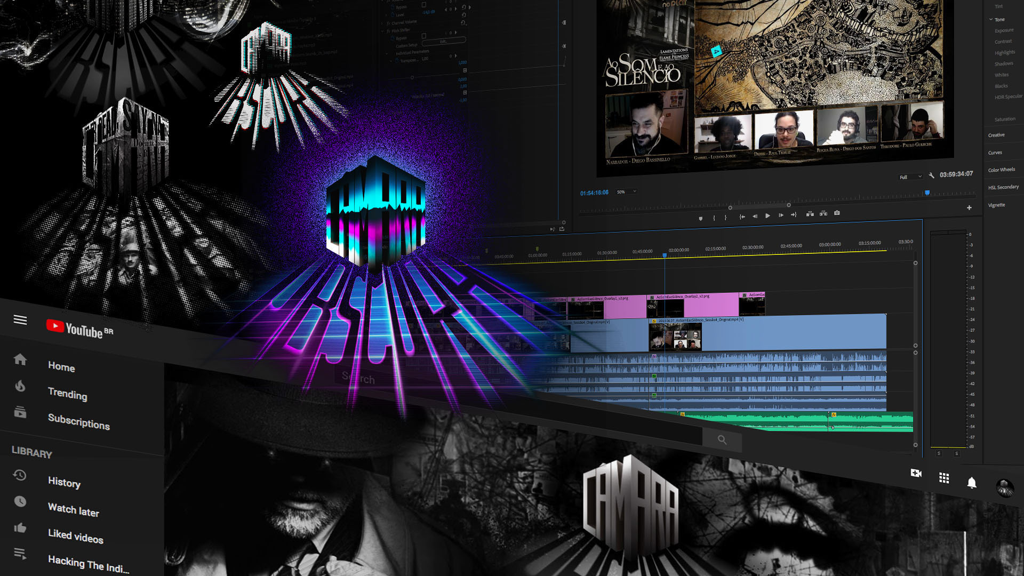Click the Export Frame camera icon

(x=837, y=213)
